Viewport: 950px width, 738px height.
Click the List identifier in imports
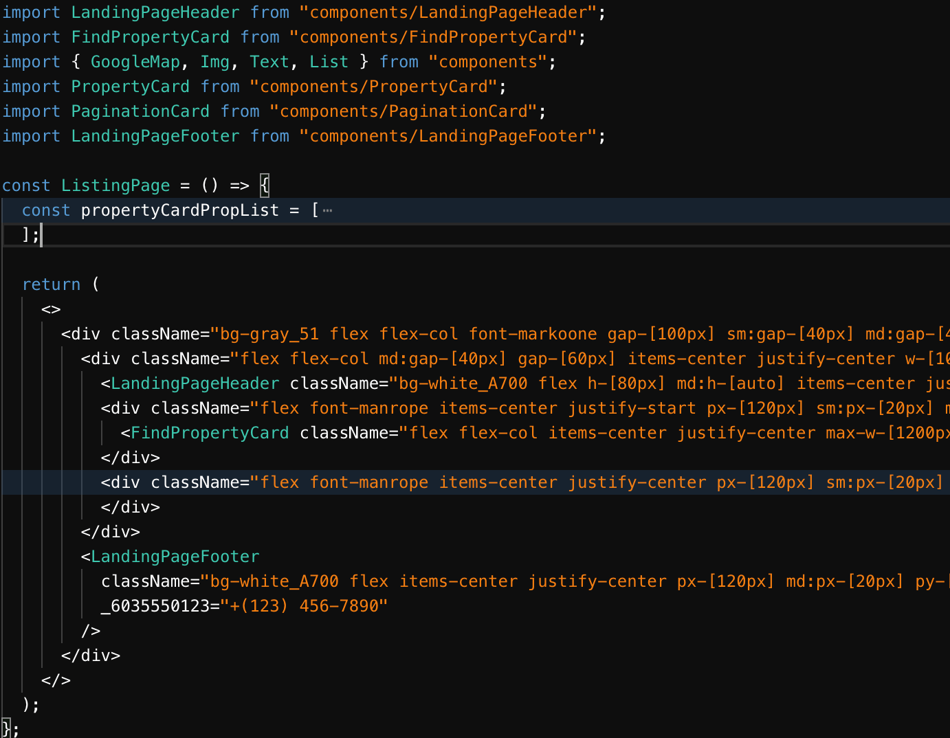(329, 61)
